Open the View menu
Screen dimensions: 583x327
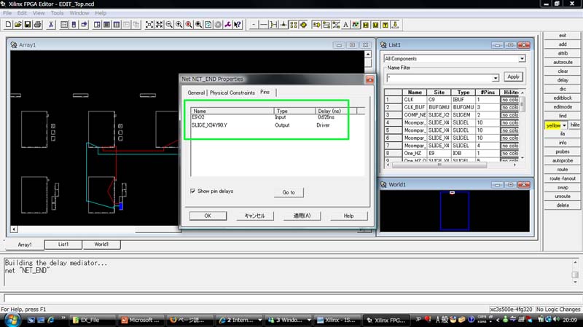(x=39, y=13)
